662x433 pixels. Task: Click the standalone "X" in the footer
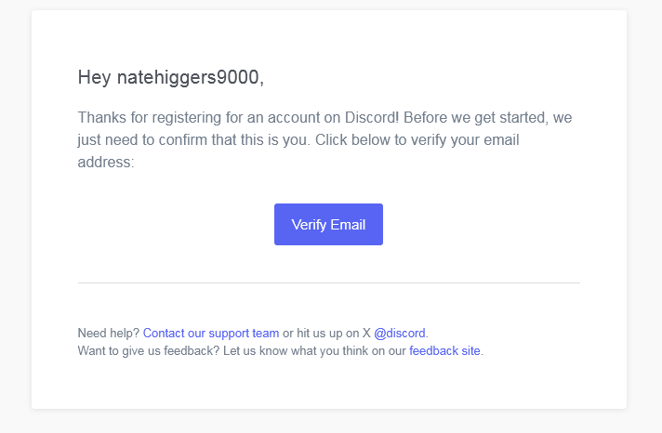click(x=366, y=333)
